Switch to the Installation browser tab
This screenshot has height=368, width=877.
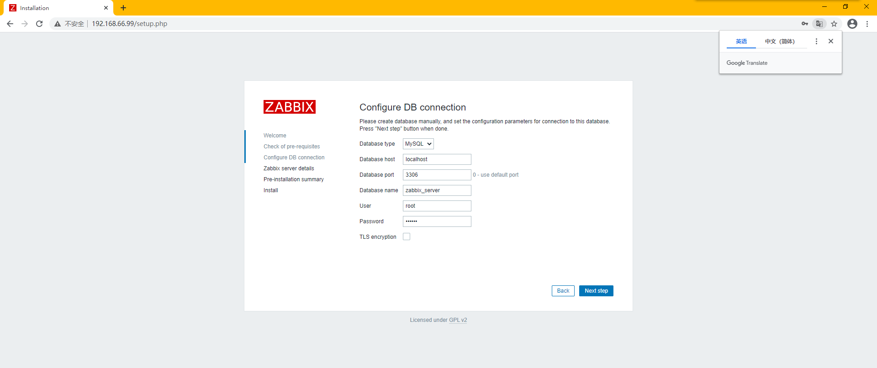pyautogui.click(x=58, y=8)
